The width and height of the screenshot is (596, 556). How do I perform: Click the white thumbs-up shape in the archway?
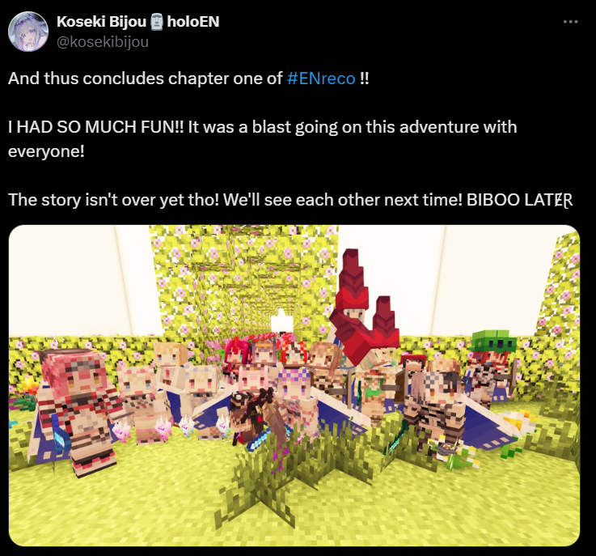(281, 322)
